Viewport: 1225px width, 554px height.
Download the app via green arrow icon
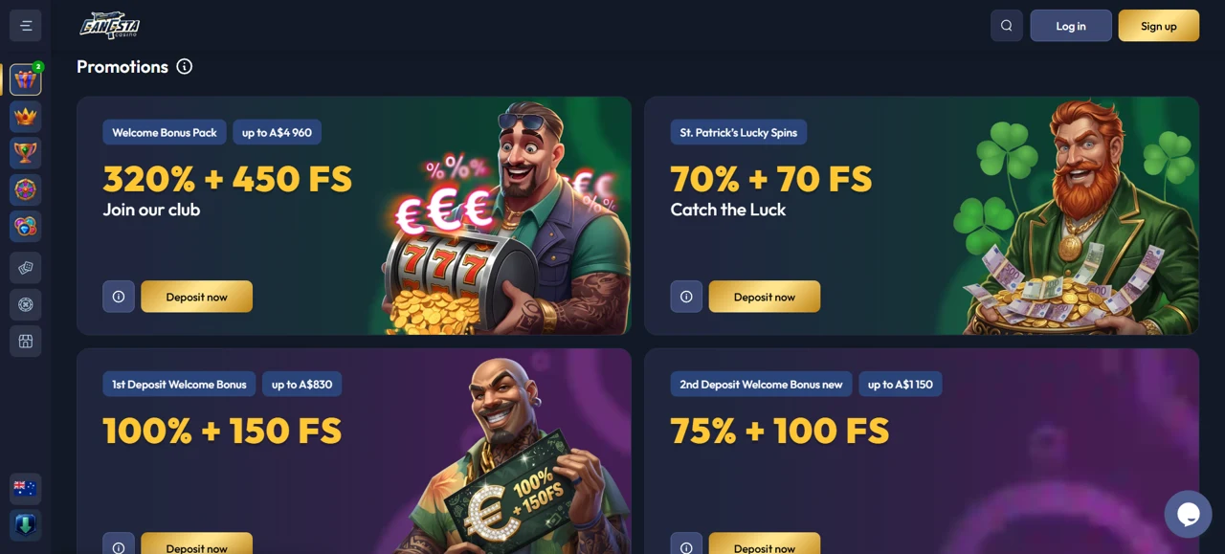point(26,525)
